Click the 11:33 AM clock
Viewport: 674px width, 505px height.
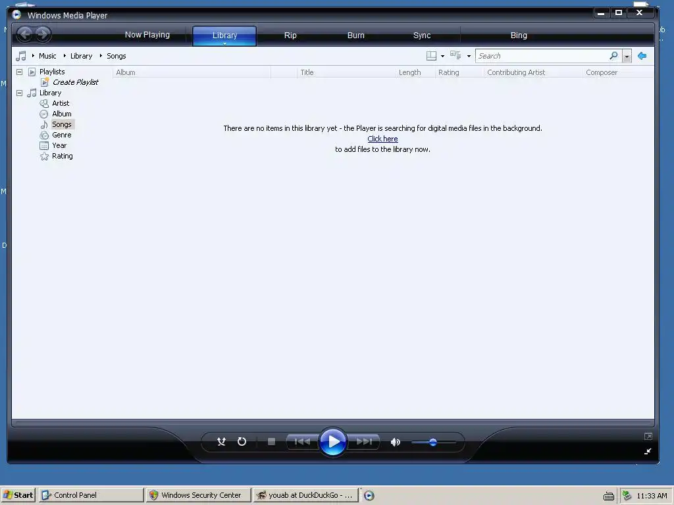[x=652, y=496]
